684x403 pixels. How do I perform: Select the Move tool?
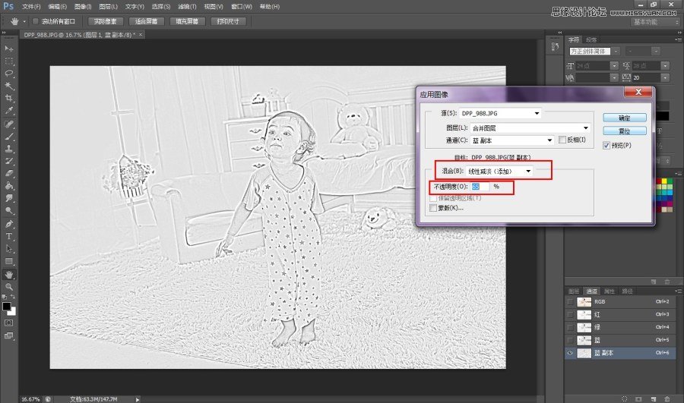pyautogui.click(x=8, y=49)
